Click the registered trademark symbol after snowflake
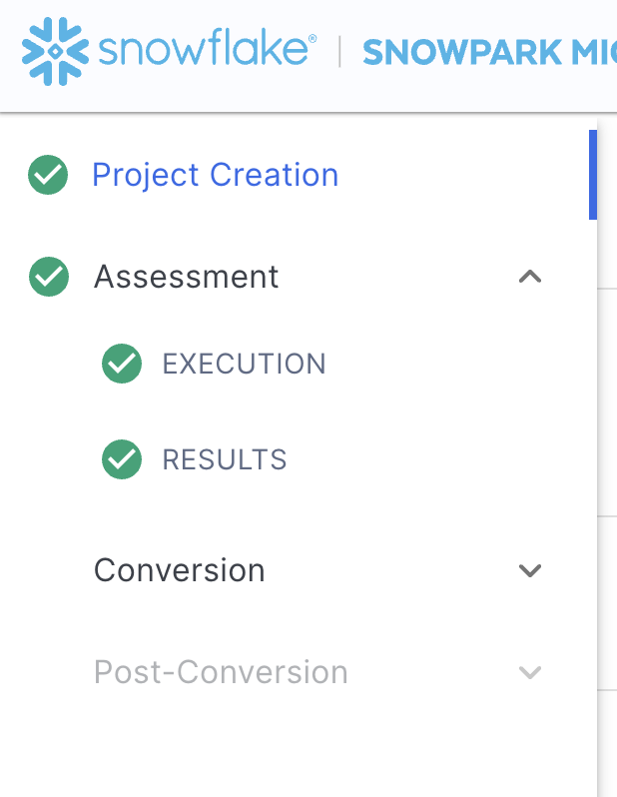 312,37
